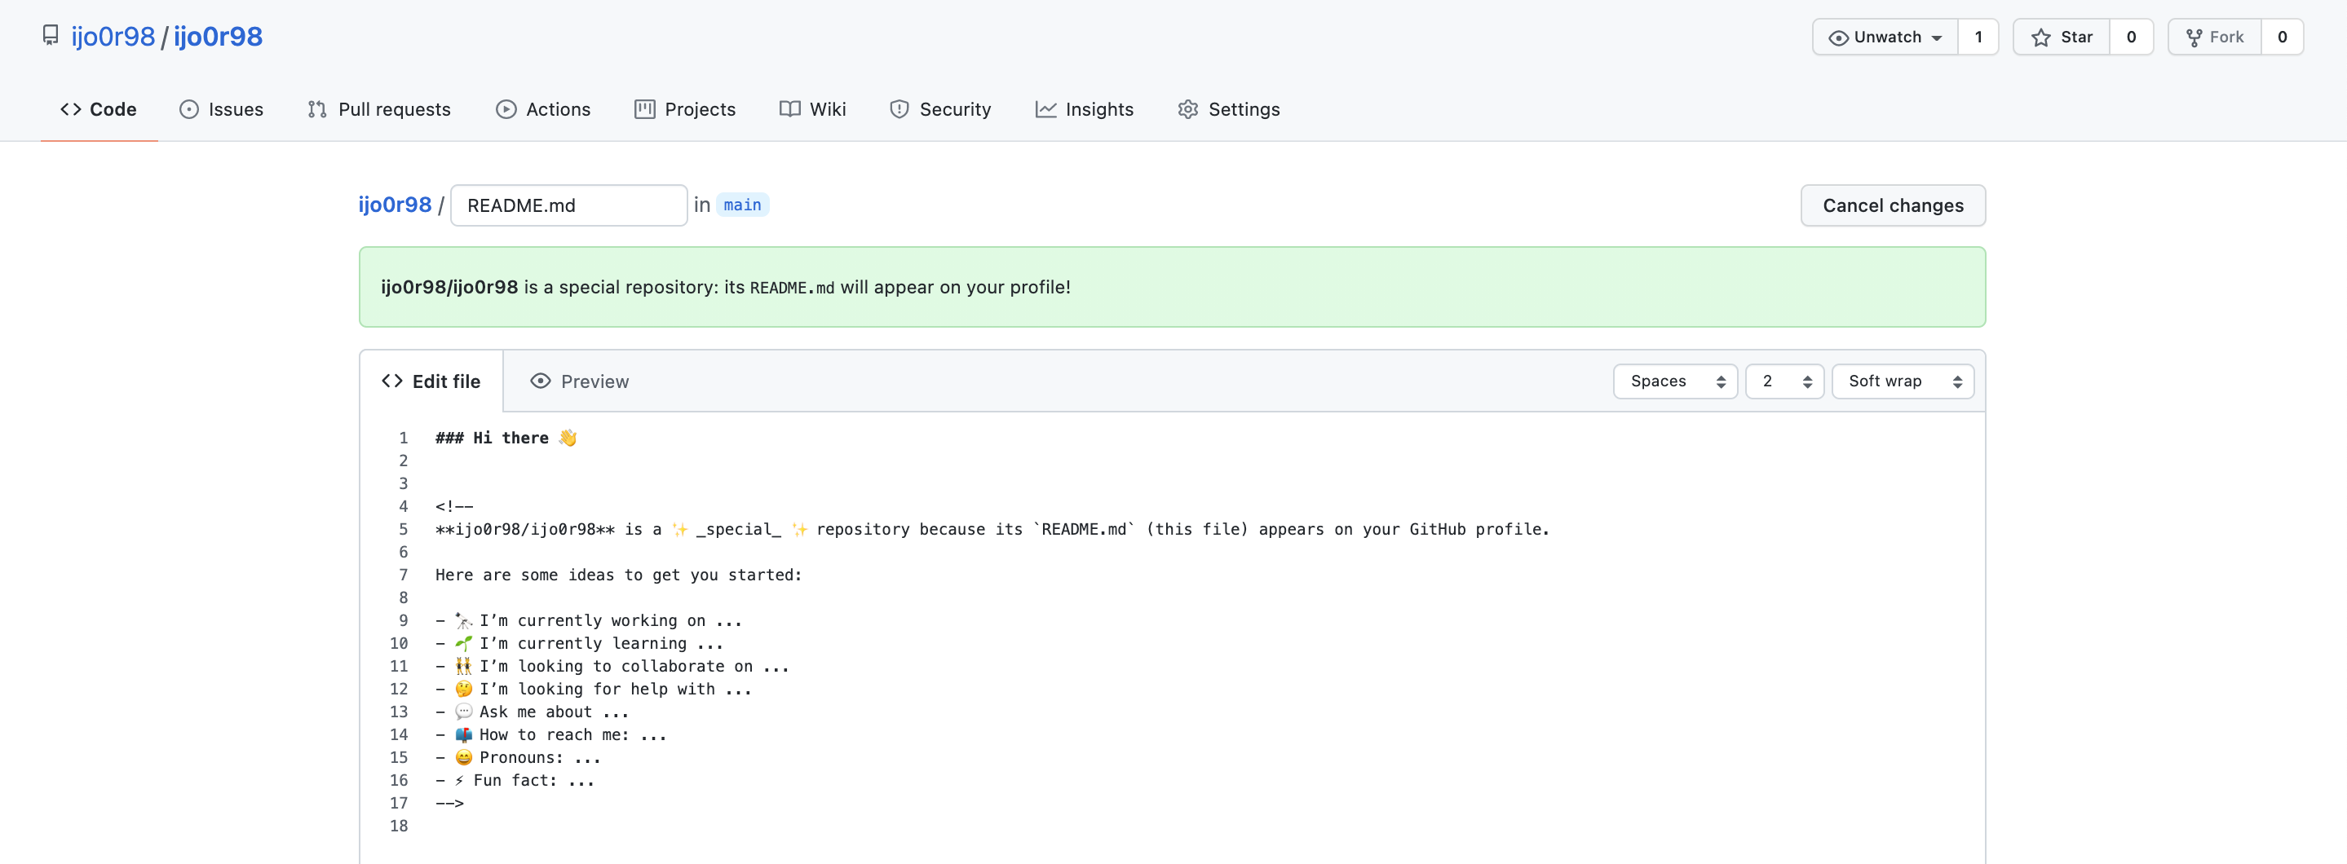Click the '### Hi there' heading line
Screen dimensions: 2347x864
pyautogui.click(x=506, y=438)
